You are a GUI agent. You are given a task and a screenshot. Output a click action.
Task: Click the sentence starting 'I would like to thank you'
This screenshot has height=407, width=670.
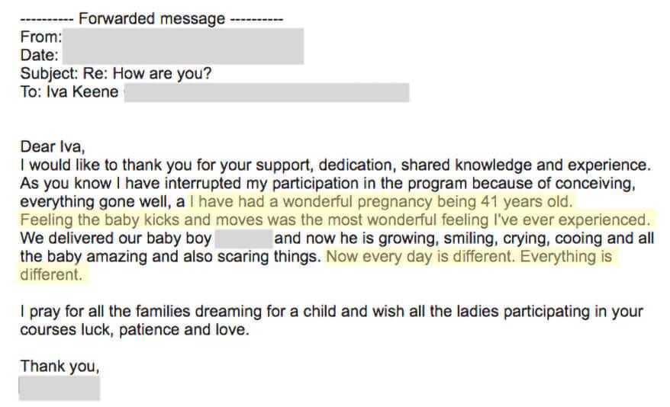click(x=336, y=165)
